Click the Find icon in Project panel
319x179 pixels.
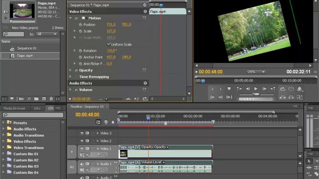click(29, 99)
